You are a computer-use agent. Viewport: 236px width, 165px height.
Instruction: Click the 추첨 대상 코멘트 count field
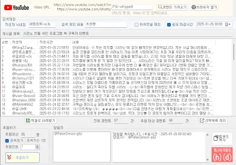175,121
